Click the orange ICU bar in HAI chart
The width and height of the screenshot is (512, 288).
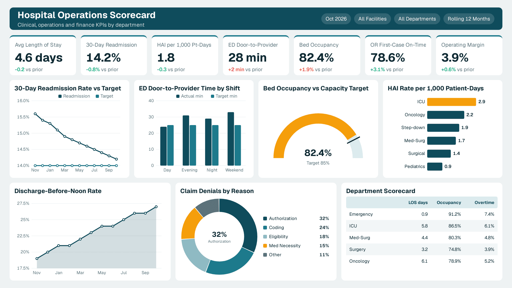(451, 102)
